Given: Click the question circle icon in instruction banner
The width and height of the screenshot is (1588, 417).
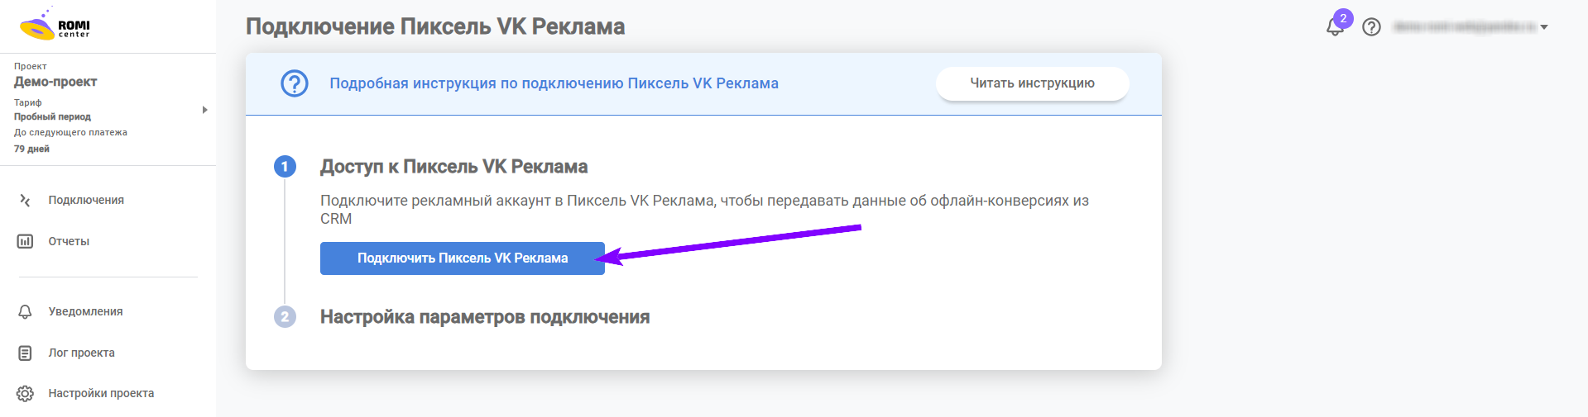Looking at the screenshot, I should pos(295,83).
